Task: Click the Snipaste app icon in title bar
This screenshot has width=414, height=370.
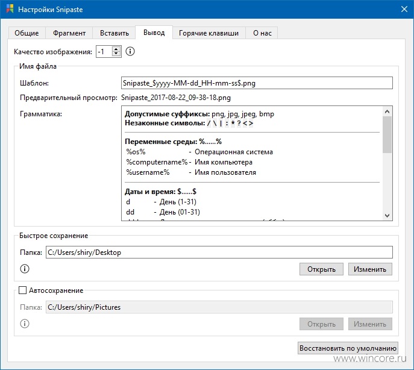Action: coord(10,9)
